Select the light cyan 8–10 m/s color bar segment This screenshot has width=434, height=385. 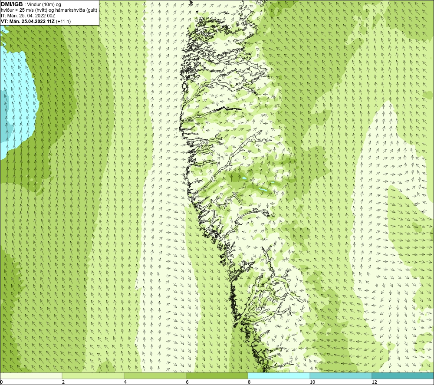coord(279,376)
